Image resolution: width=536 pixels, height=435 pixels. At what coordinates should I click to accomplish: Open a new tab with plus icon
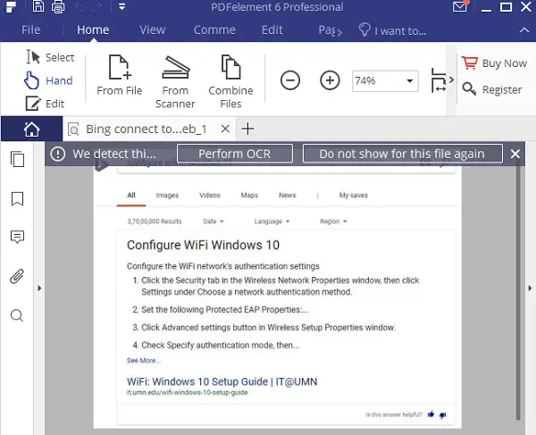247,129
